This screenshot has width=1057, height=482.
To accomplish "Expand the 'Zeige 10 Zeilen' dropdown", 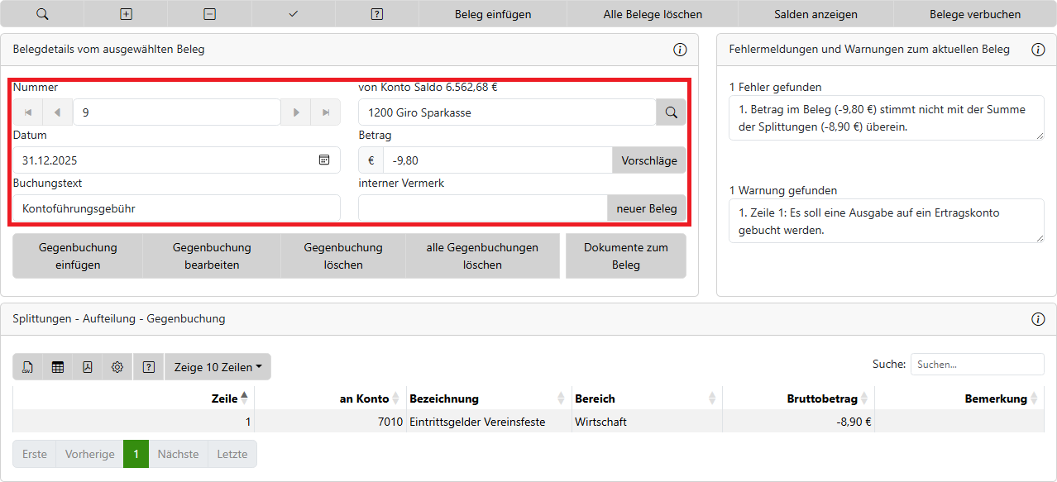I will point(218,367).
